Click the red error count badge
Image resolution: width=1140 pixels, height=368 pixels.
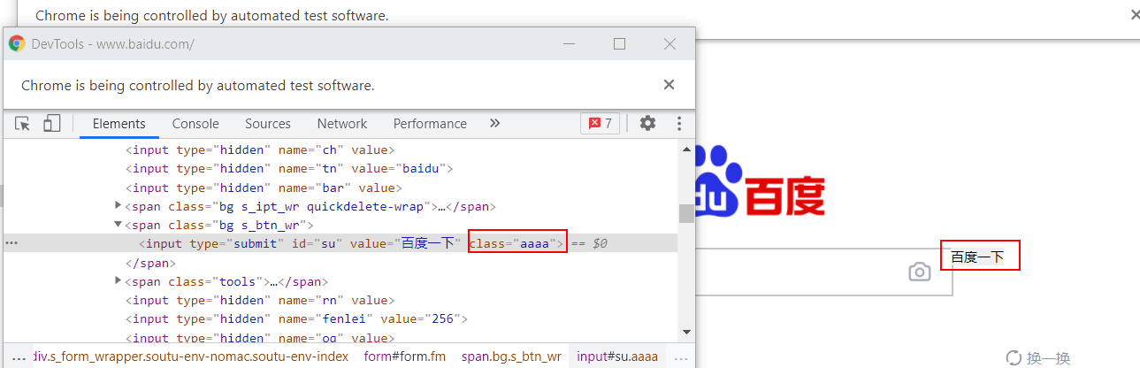tap(600, 124)
